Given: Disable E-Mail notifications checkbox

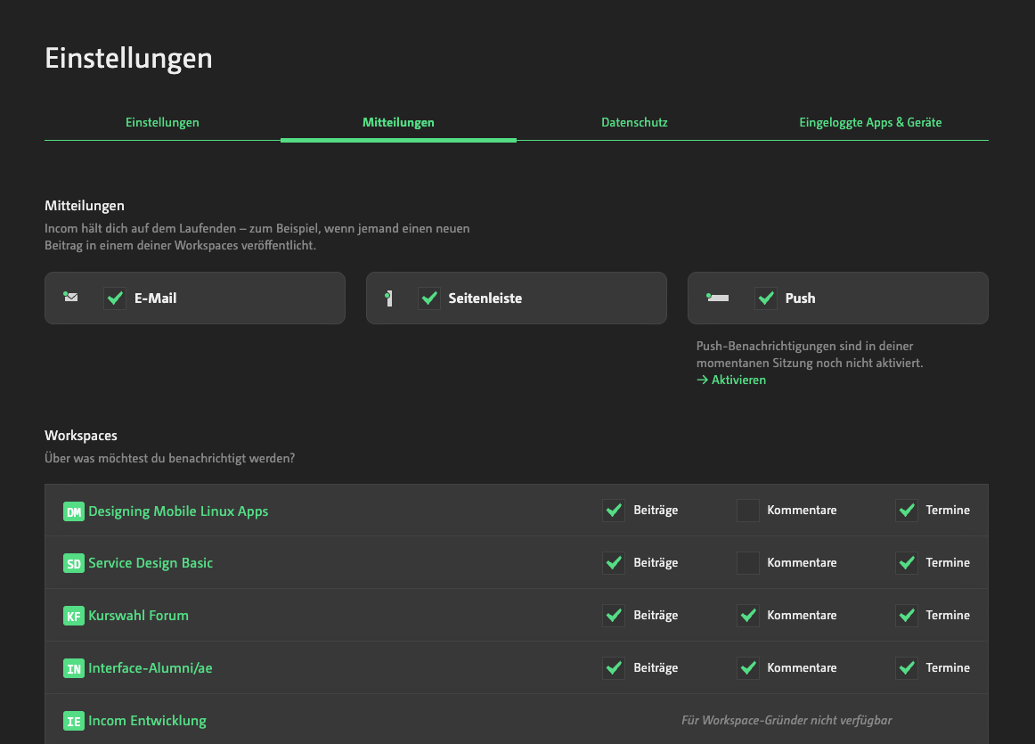Looking at the screenshot, I should tap(115, 298).
